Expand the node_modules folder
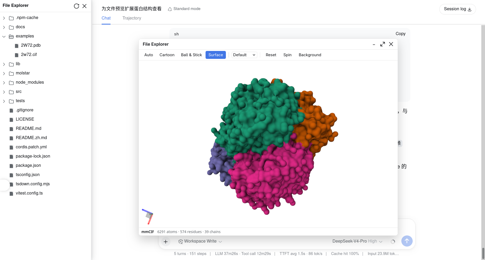The width and height of the screenshot is (485, 260). point(4,83)
